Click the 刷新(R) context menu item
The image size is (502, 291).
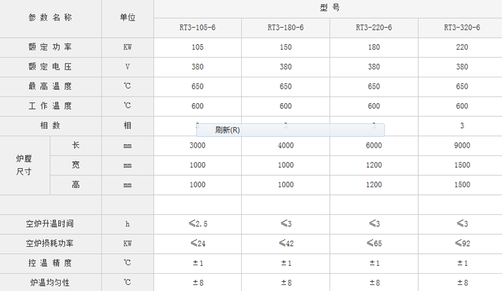click(228, 130)
